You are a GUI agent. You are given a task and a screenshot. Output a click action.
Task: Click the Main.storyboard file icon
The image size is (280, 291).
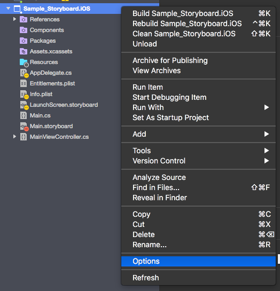click(24, 127)
